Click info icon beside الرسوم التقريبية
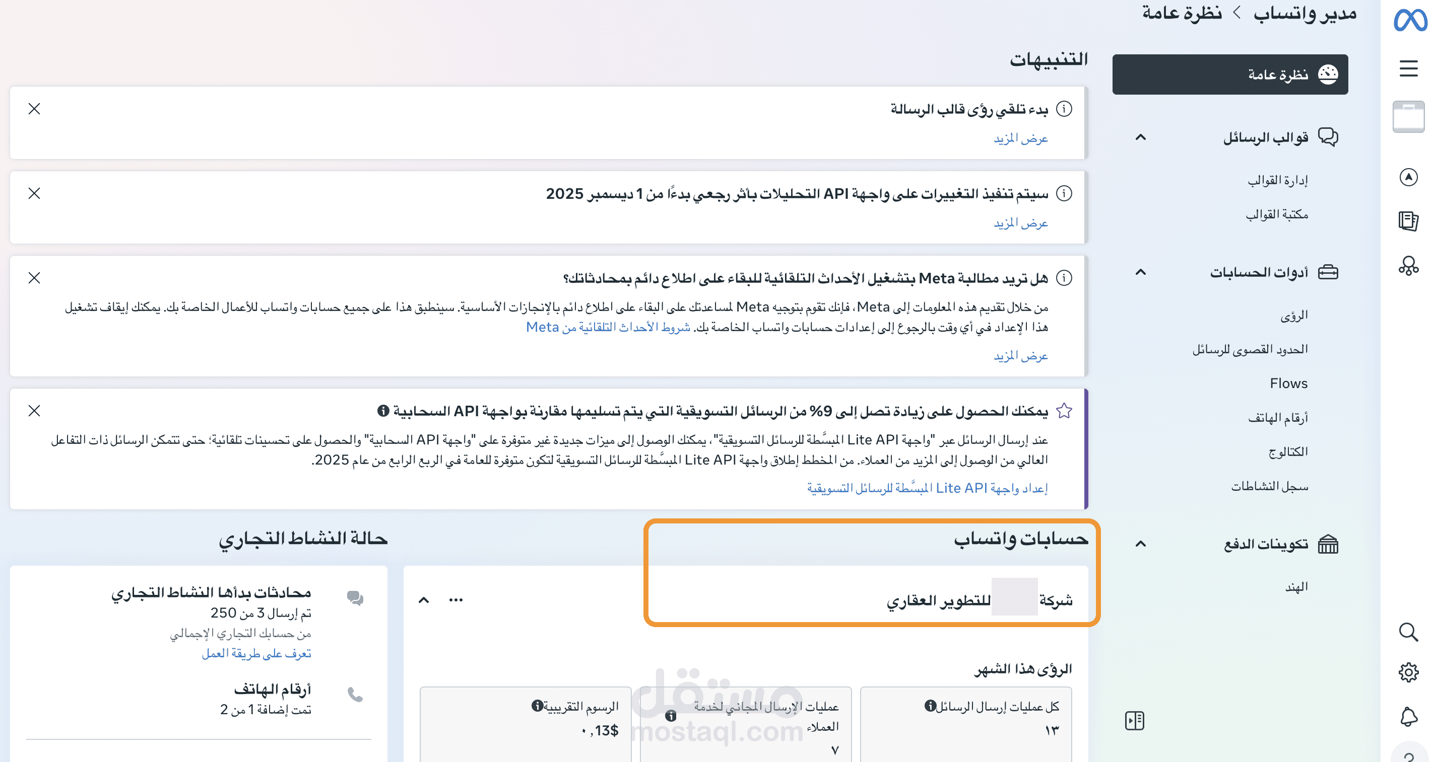 pyautogui.click(x=537, y=705)
